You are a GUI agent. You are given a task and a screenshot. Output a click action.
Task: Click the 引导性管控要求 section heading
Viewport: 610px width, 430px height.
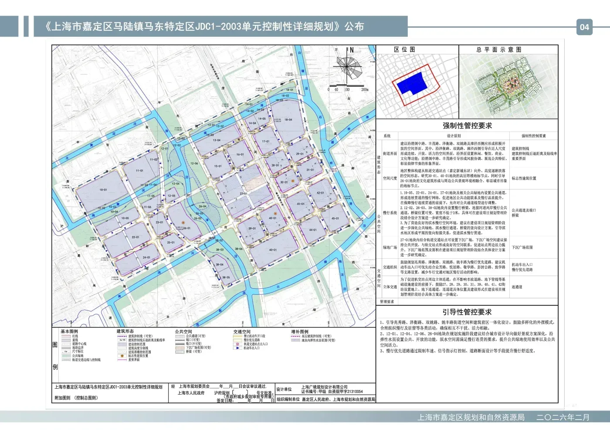tap(467, 312)
